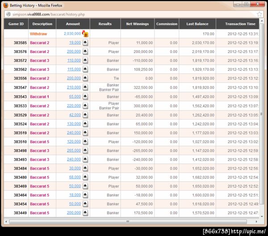
Task: Open the card icon for game 383469
Action: tap(85, 186)
